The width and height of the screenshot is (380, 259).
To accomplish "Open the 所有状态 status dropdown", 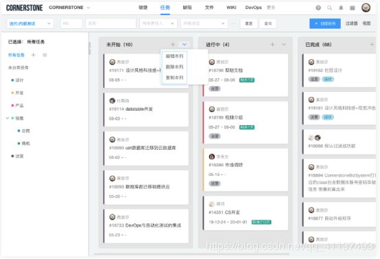I will pos(204,23).
